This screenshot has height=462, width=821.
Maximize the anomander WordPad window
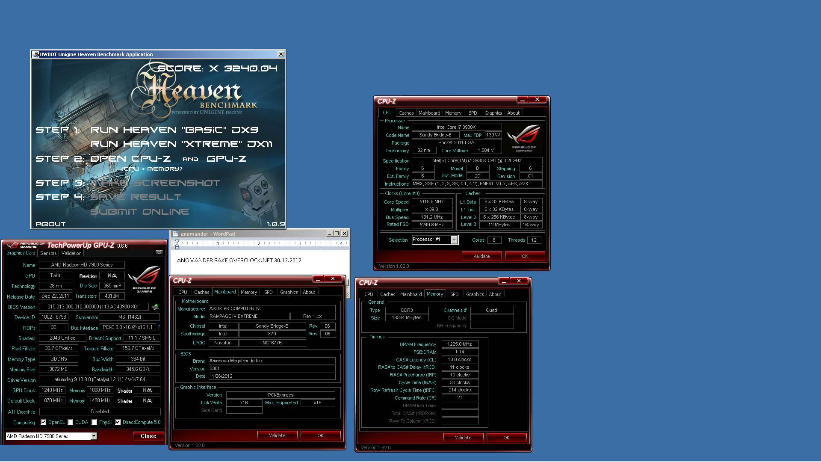[337, 234]
